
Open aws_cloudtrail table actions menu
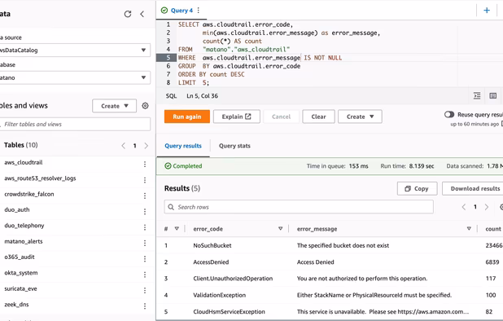click(145, 164)
